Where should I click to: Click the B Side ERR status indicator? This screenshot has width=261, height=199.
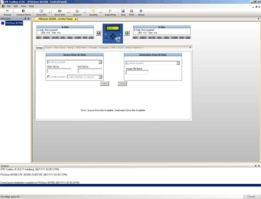[188, 38]
